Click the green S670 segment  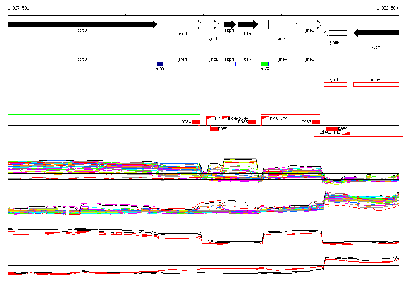click(x=265, y=64)
